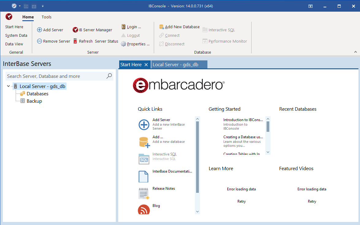Click the search magnifier icon
Screen dimensions: 360x225
(109, 76)
